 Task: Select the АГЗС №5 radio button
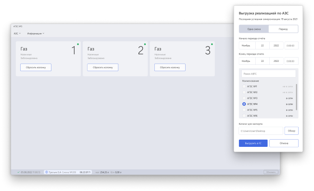244,110
